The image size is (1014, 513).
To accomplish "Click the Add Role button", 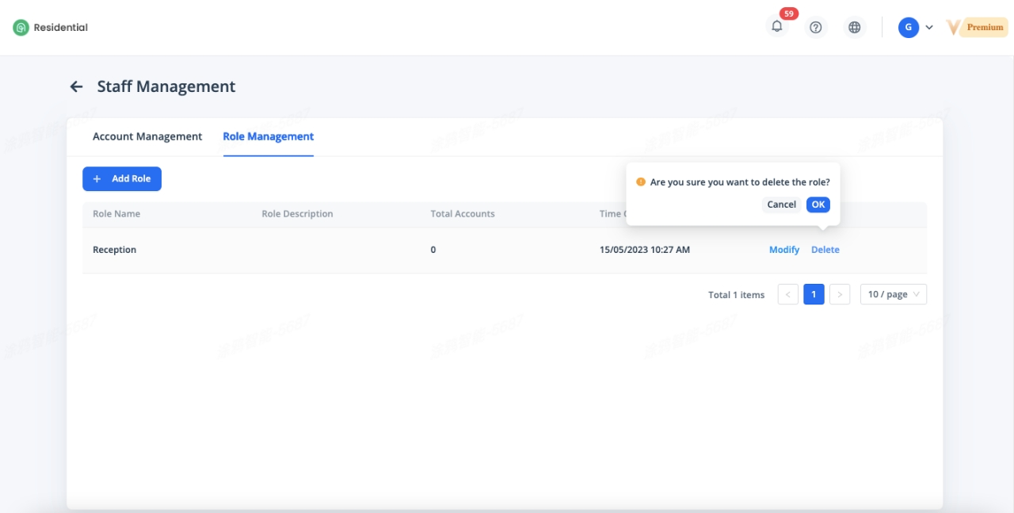I will coord(122,179).
